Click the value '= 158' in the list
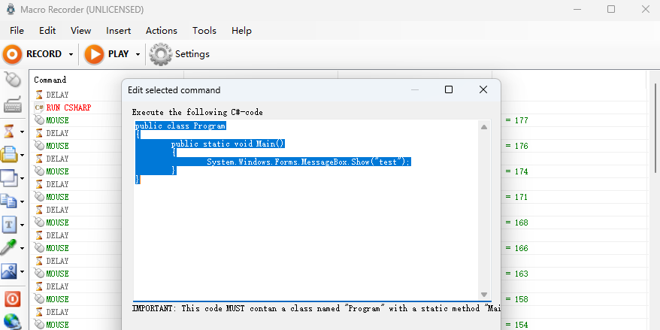 click(x=516, y=299)
